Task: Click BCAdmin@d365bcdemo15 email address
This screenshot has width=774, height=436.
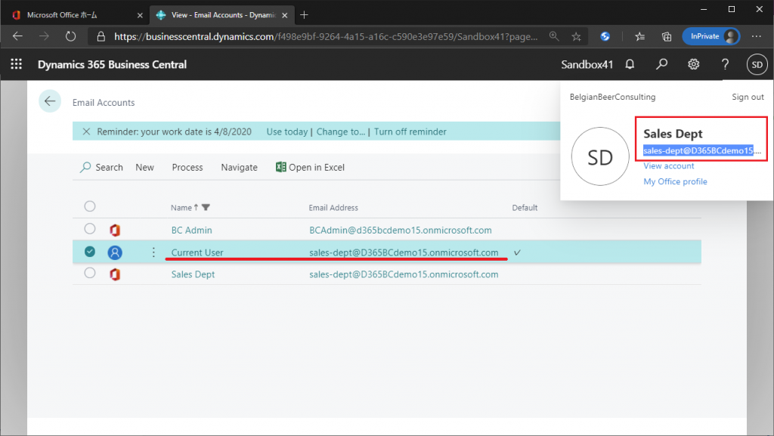Action: [401, 230]
